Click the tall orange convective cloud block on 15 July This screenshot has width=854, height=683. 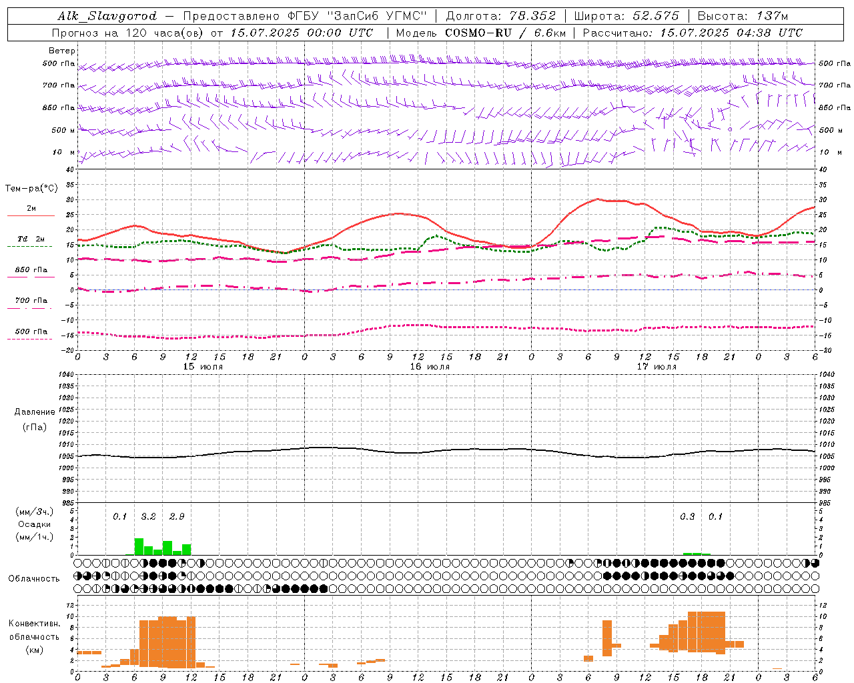167,642
